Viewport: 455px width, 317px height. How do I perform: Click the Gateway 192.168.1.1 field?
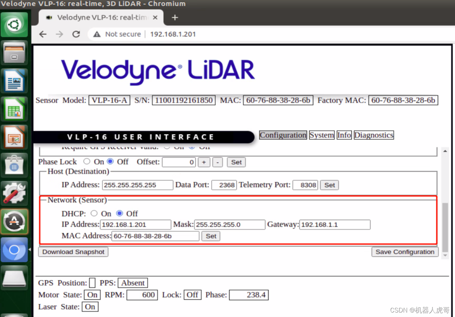click(x=335, y=224)
